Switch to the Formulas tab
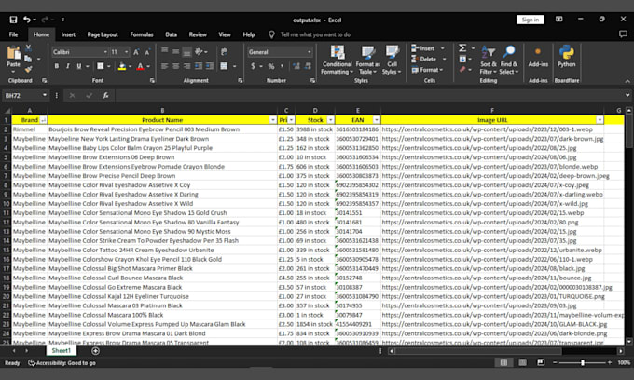 [142, 34]
